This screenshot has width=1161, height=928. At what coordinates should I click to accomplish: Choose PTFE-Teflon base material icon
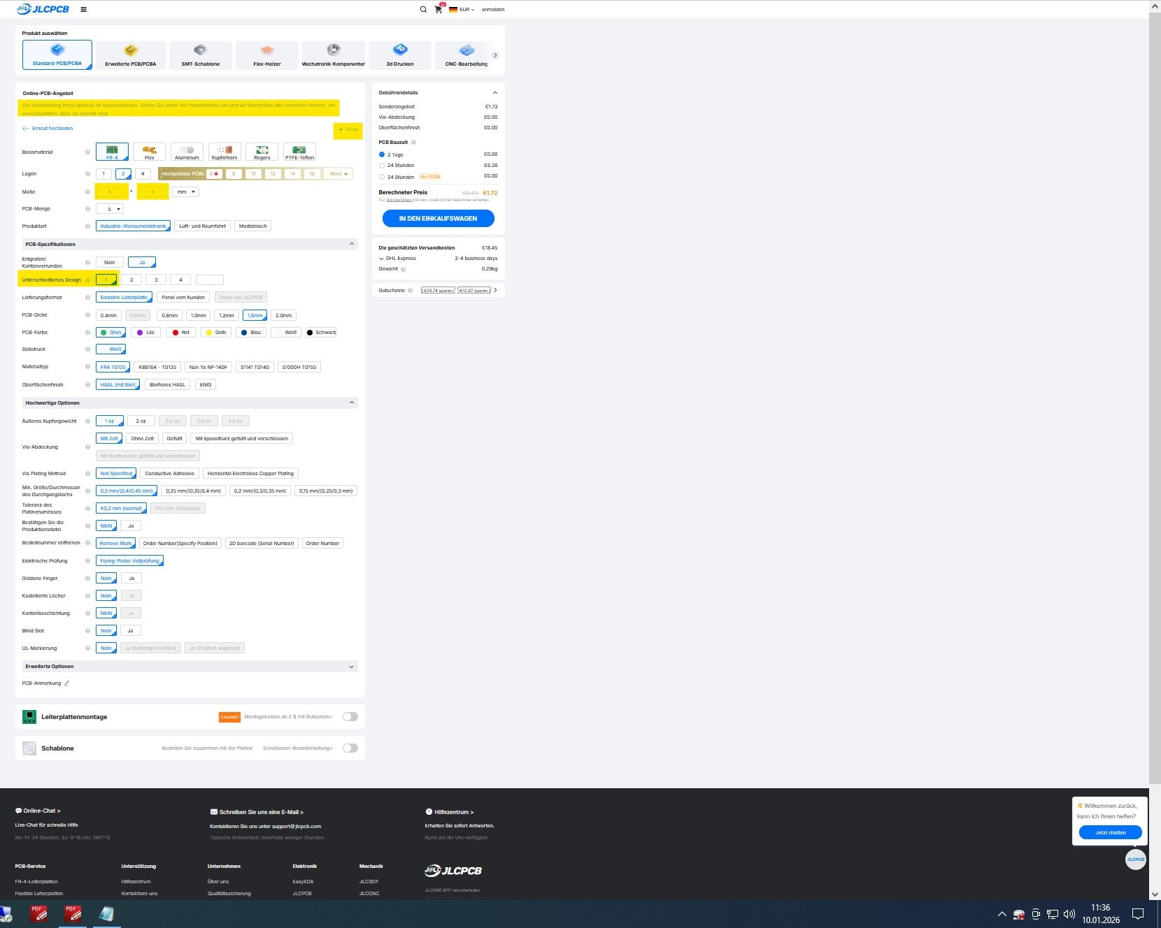coord(299,152)
